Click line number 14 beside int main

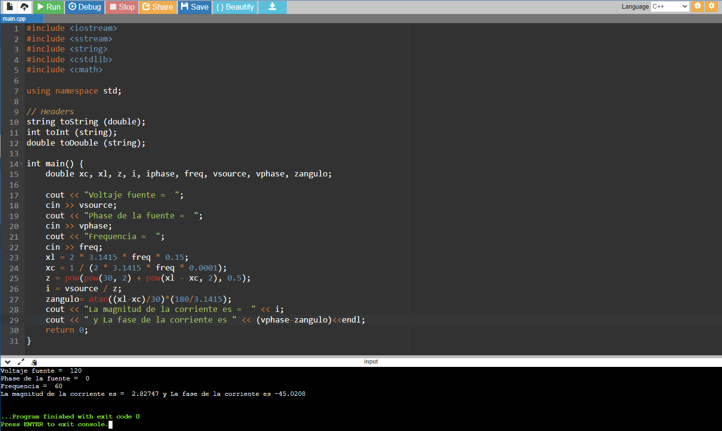coord(14,163)
